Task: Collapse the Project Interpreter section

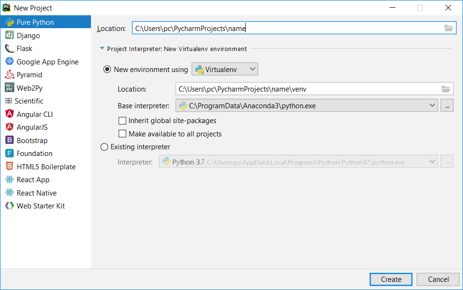Action: (x=102, y=49)
